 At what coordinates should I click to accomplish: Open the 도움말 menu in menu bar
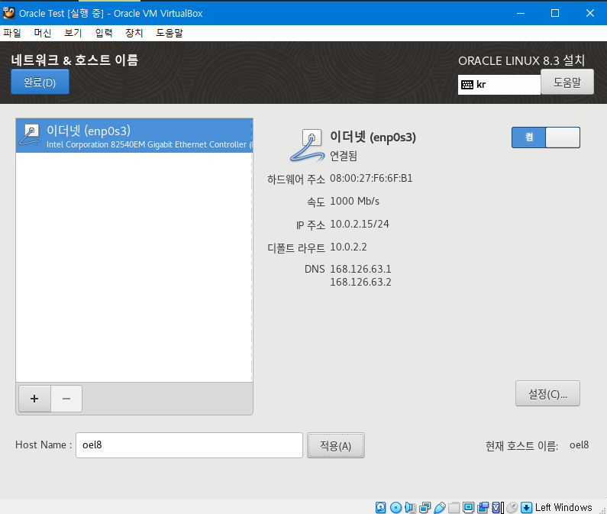pos(170,33)
